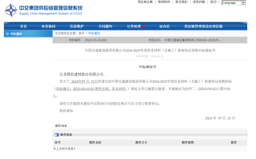Image resolution: width=256 pixels, height=159 pixels.
Task: Click the CCCC logo emblem
Action: tap(11, 10)
